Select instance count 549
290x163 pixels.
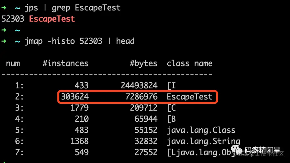82,153
